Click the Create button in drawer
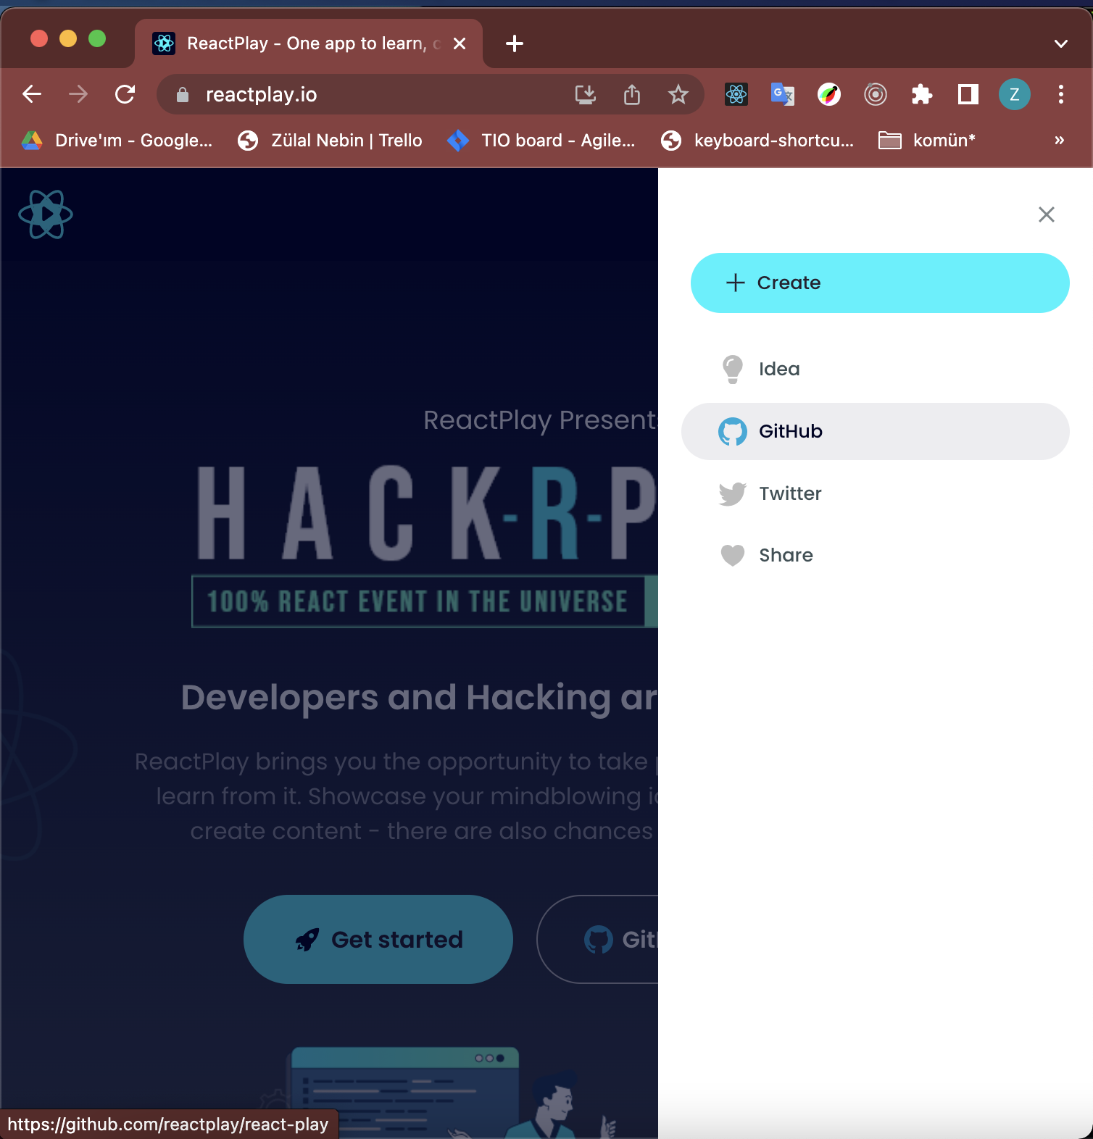The image size is (1093, 1139). [x=880, y=283]
